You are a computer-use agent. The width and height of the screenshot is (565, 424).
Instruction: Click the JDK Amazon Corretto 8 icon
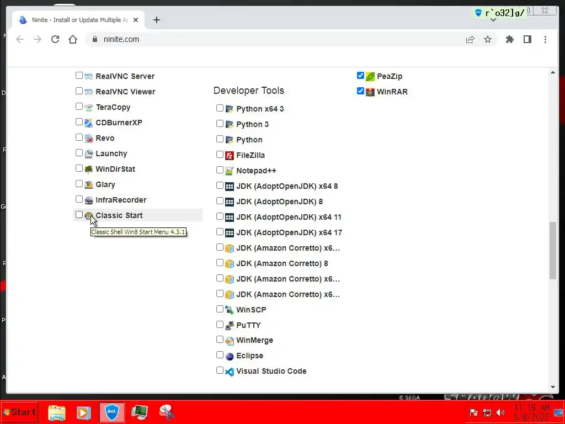click(x=230, y=263)
